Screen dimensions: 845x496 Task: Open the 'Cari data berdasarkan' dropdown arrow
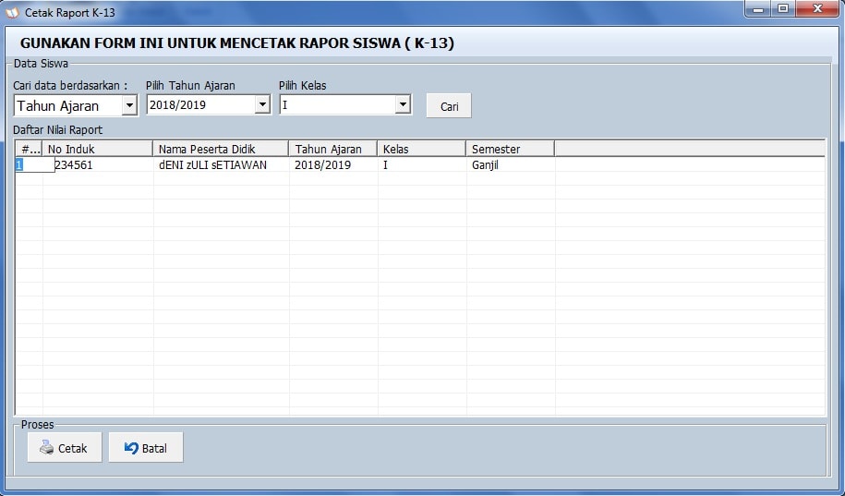tap(129, 105)
